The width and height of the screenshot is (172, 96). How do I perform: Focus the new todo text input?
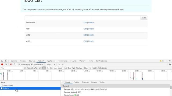coord(83,18)
